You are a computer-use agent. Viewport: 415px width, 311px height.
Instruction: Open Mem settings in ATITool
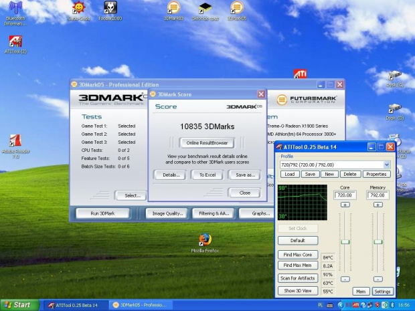pyautogui.click(x=361, y=292)
